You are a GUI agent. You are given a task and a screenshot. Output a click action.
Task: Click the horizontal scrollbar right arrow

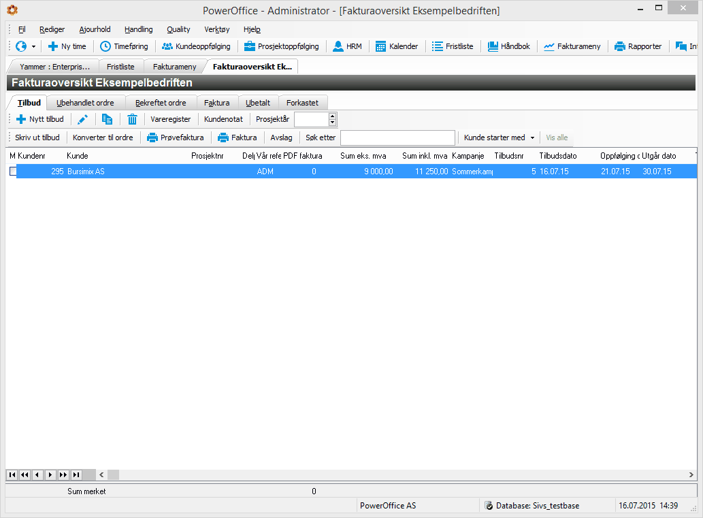tap(691, 474)
